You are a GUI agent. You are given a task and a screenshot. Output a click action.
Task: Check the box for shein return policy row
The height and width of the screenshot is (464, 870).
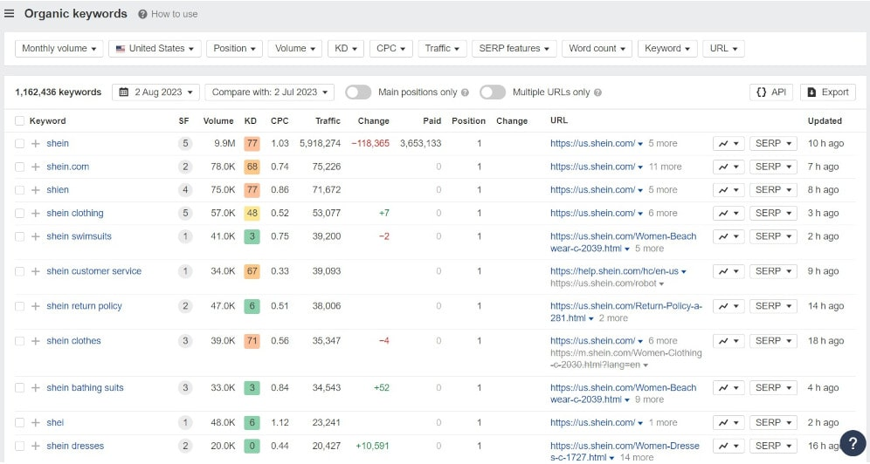click(19, 306)
